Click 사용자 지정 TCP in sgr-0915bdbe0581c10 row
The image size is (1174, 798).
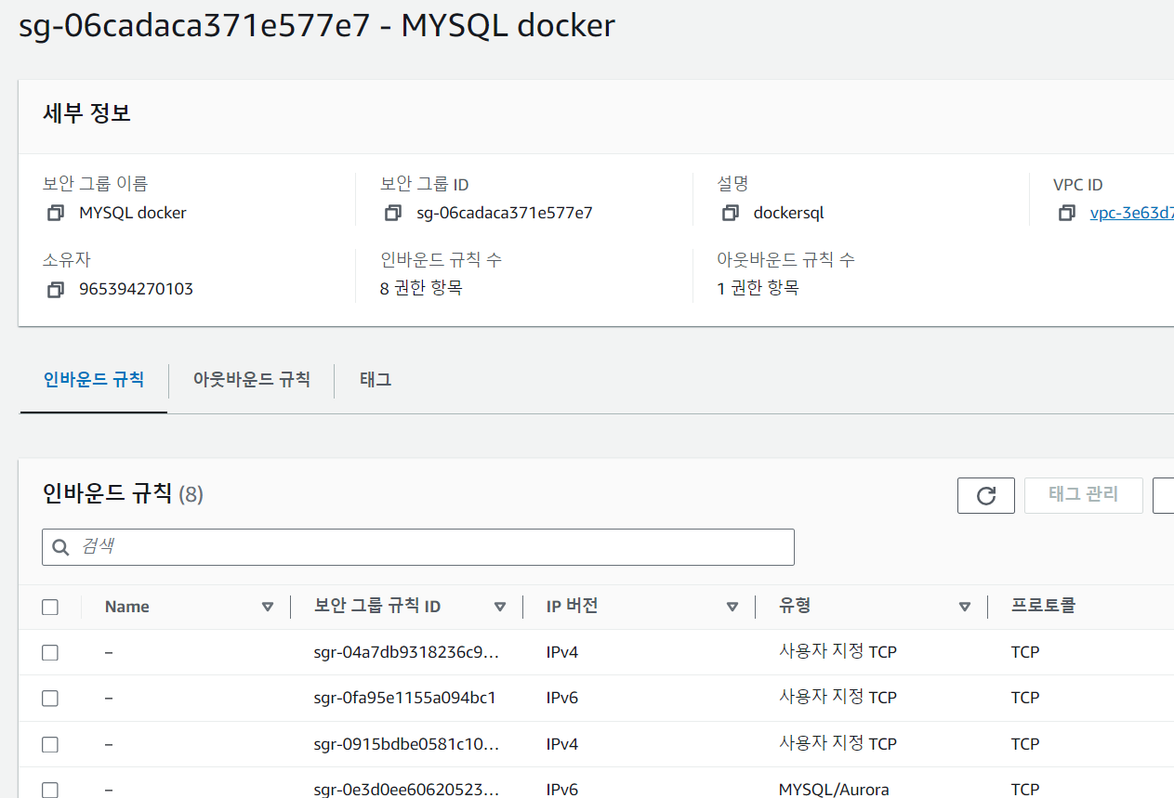click(x=838, y=743)
